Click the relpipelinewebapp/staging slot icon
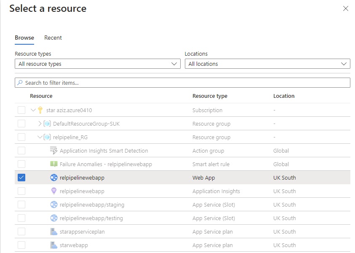Image resolution: width=355 pixels, height=253 pixels. point(53,205)
